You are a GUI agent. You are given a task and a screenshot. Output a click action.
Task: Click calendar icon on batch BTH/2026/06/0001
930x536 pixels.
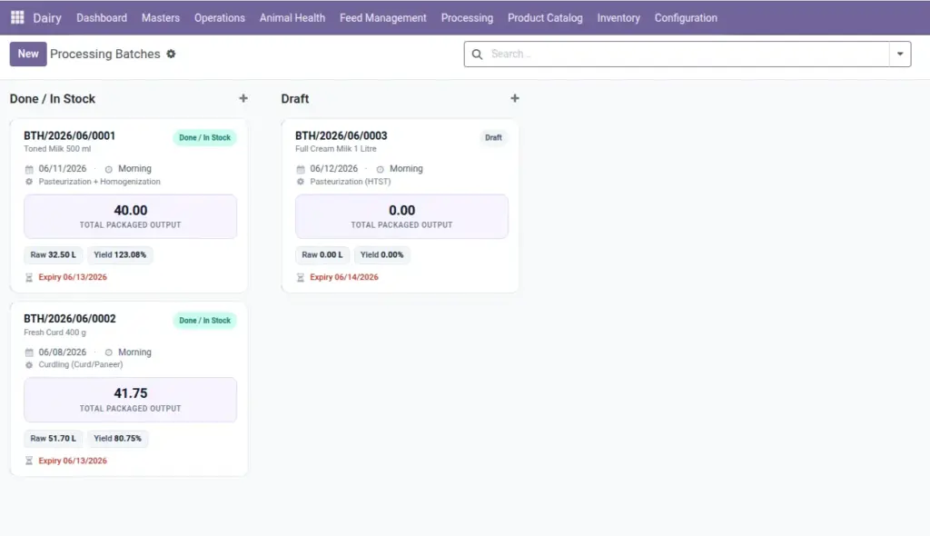click(x=29, y=169)
